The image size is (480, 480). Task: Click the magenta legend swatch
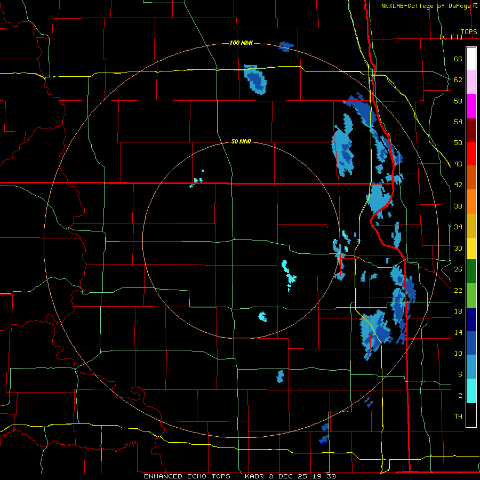pyautogui.click(x=471, y=106)
